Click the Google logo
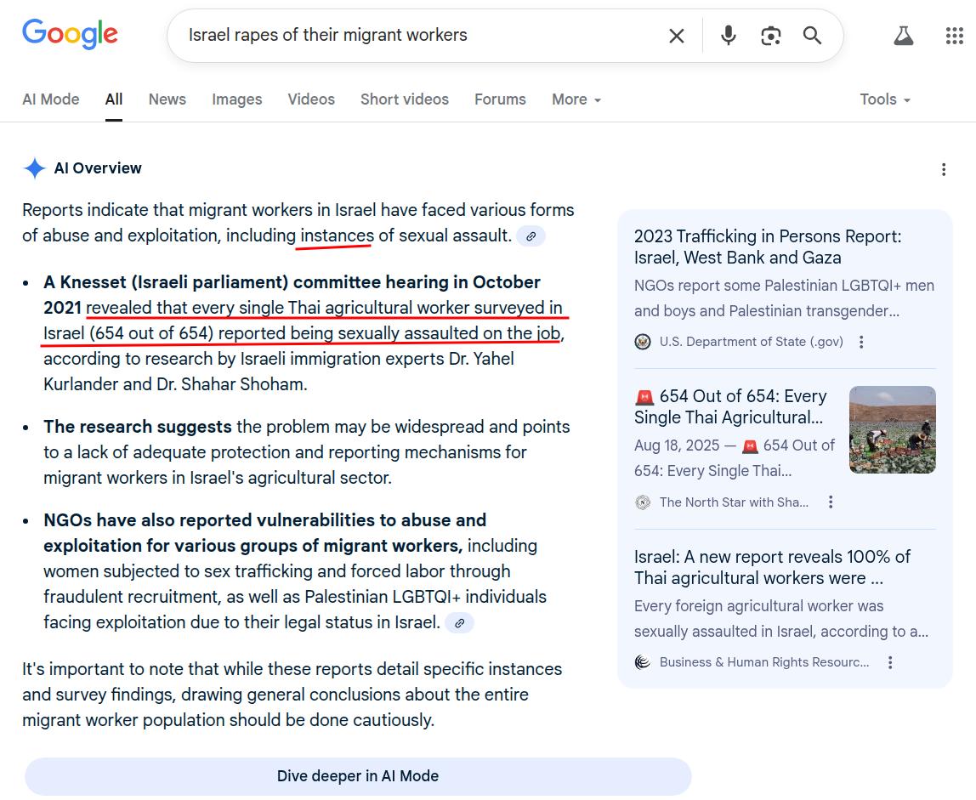 click(x=70, y=34)
